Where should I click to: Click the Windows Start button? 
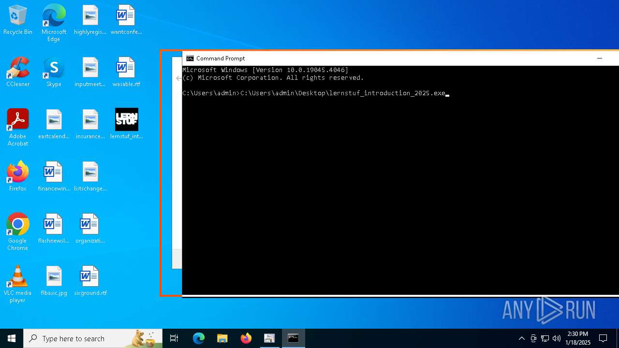(12, 338)
